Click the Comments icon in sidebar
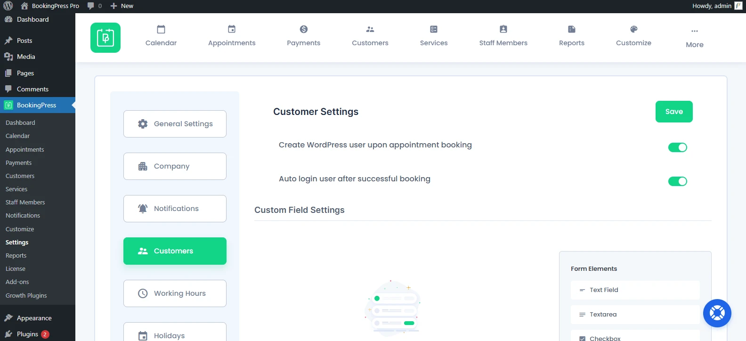 point(8,89)
